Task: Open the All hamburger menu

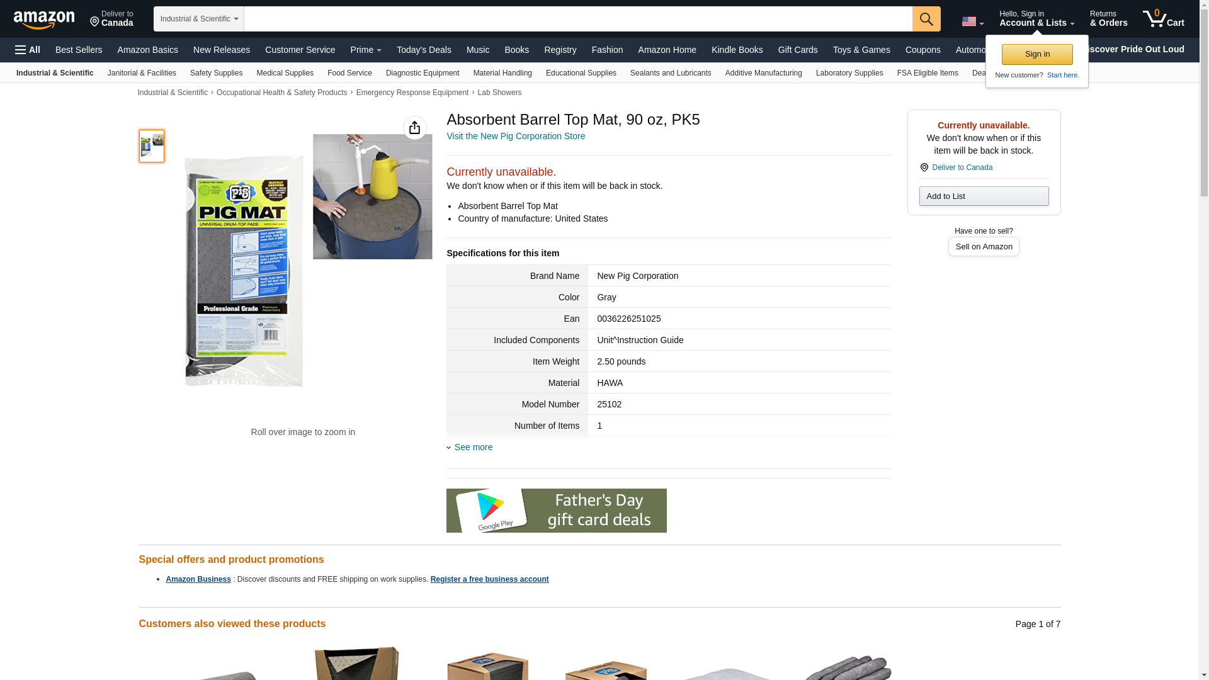Action: [x=28, y=50]
